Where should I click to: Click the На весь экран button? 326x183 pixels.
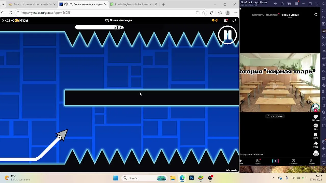(275, 116)
